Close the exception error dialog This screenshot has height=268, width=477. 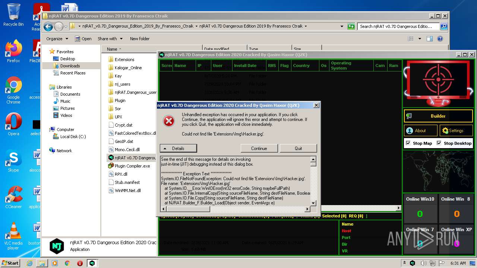(316, 105)
